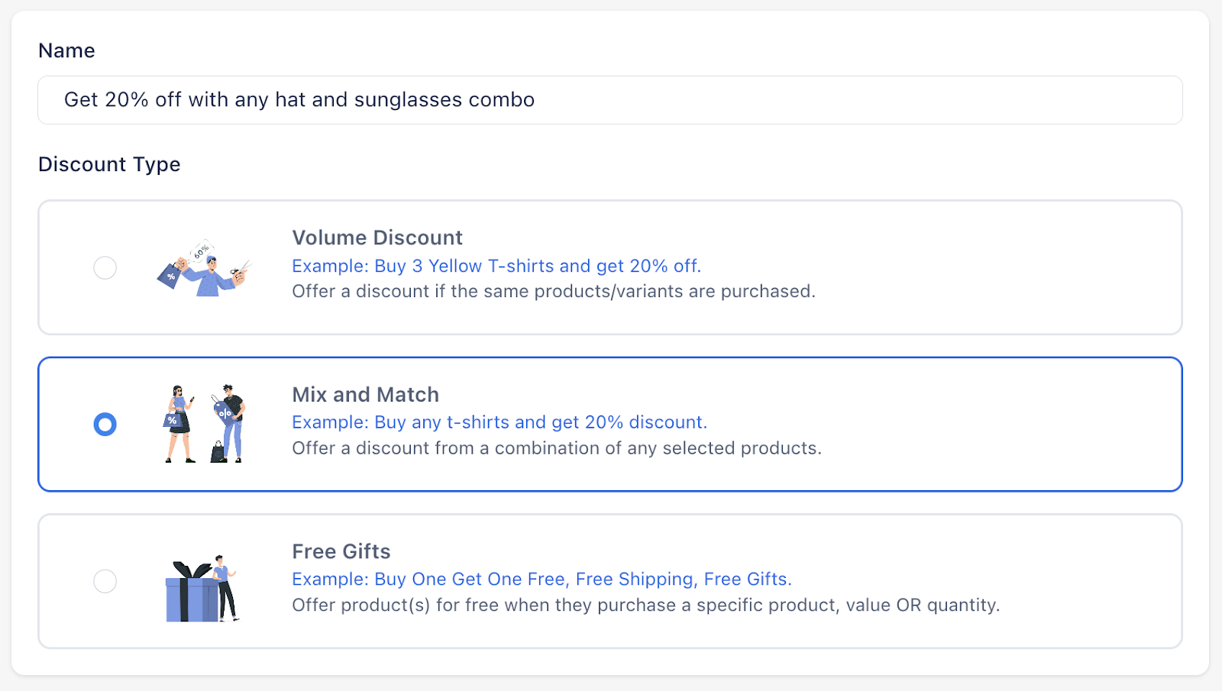Viewport: 1222px width, 691px height.
Task: Click the Volume Discount heading
Action: pyautogui.click(x=377, y=238)
